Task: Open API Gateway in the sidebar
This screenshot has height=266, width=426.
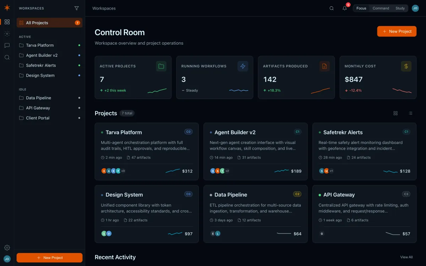Action: [50, 108]
